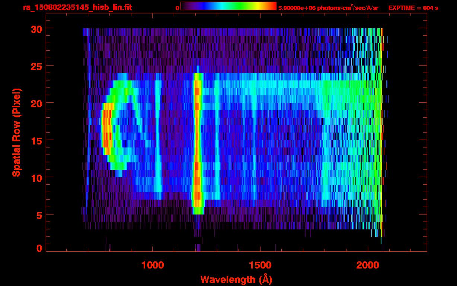Click the y-axis tick label 0
The height and width of the screenshot is (286, 457).
(39, 248)
